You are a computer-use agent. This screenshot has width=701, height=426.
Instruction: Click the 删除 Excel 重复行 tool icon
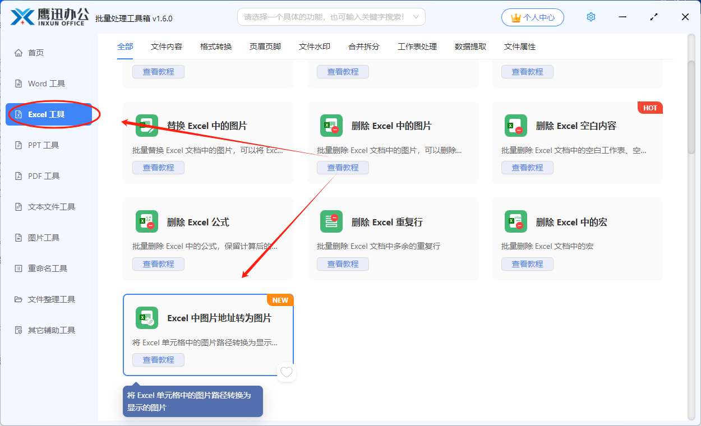(331, 222)
